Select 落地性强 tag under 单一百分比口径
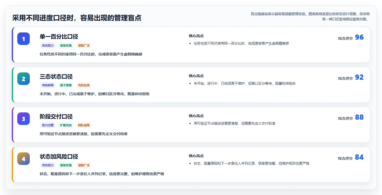The width and height of the screenshot is (382, 195). pyautogui.click(x=66, y=45)
